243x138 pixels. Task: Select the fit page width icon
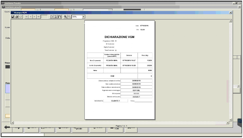pyautogui.click(x=56, y=17)
